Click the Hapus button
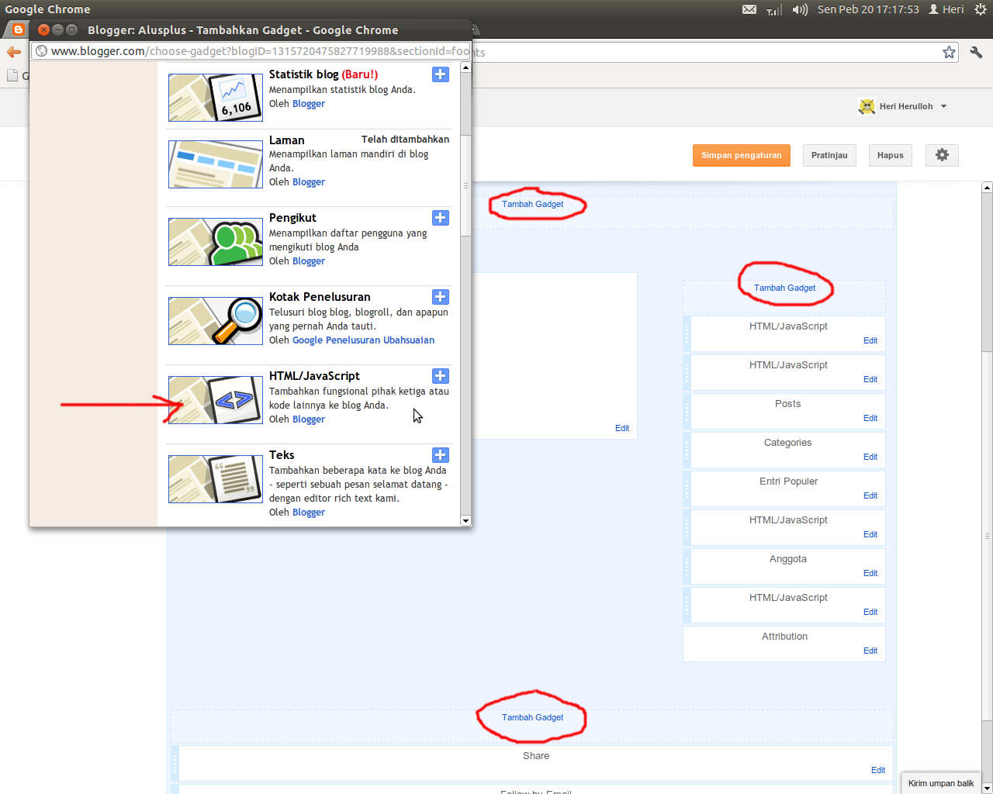This screenshot has height=794, width=993. (890, 155)
